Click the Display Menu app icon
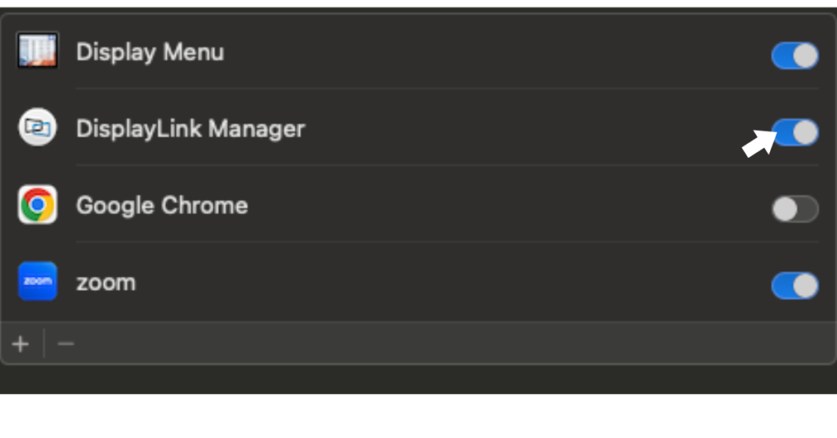 click(38, 51)
